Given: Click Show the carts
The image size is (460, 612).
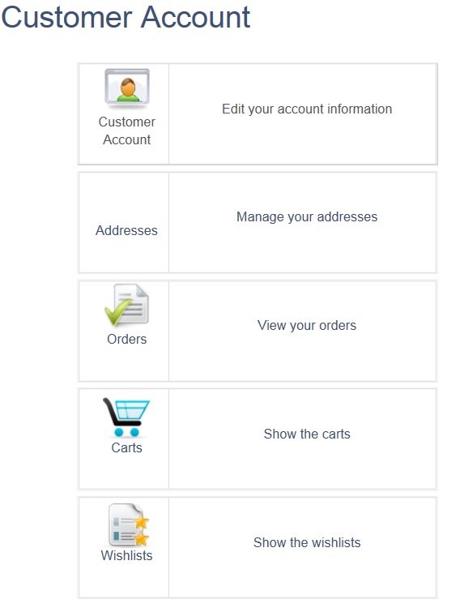Looking at the screenshot, I should pyautogui.click(x=307, y=434).
